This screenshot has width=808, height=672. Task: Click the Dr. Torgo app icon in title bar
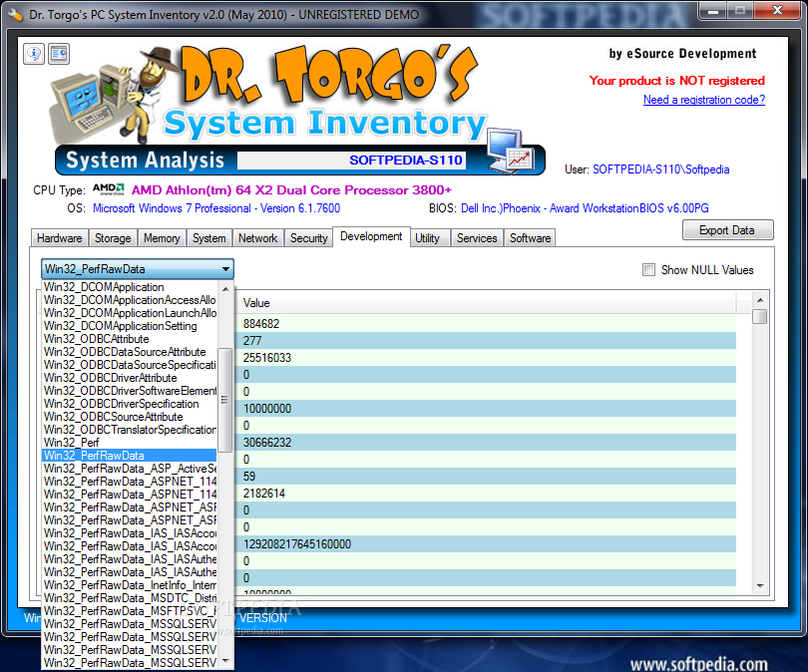[x=15, y=15]
